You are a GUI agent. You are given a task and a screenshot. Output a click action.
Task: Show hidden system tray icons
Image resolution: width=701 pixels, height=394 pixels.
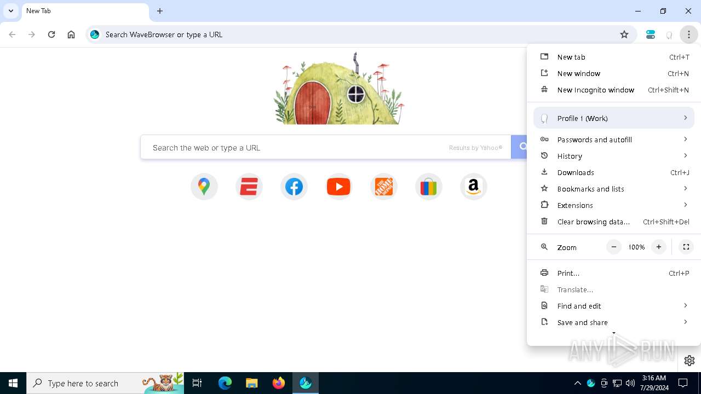coord(577,383)
